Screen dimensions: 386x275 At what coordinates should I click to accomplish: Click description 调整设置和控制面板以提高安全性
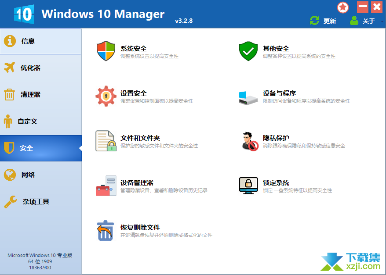157,101
